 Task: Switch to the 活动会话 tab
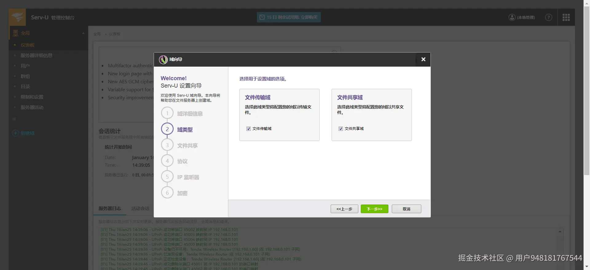pos(140,208)
